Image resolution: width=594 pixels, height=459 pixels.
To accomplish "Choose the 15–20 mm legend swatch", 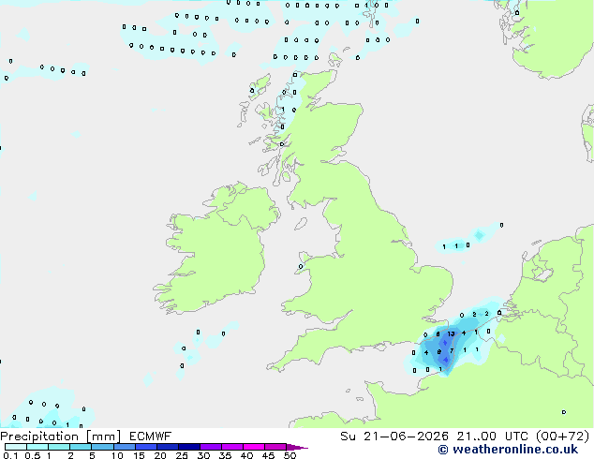I will pyautogui.click(x=145, y=447).
